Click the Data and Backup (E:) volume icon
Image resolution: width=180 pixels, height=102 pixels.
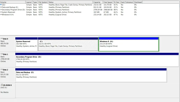click(1, 7)
